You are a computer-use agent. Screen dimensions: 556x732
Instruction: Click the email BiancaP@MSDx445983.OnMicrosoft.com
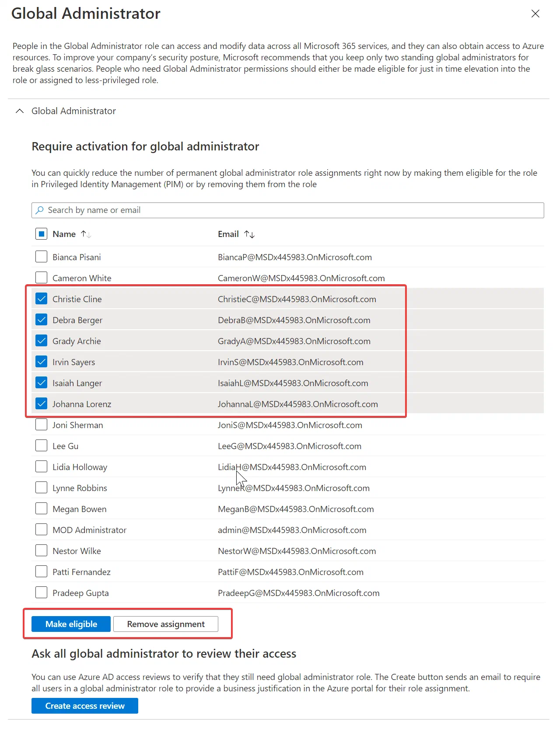(x=295, y=257)
